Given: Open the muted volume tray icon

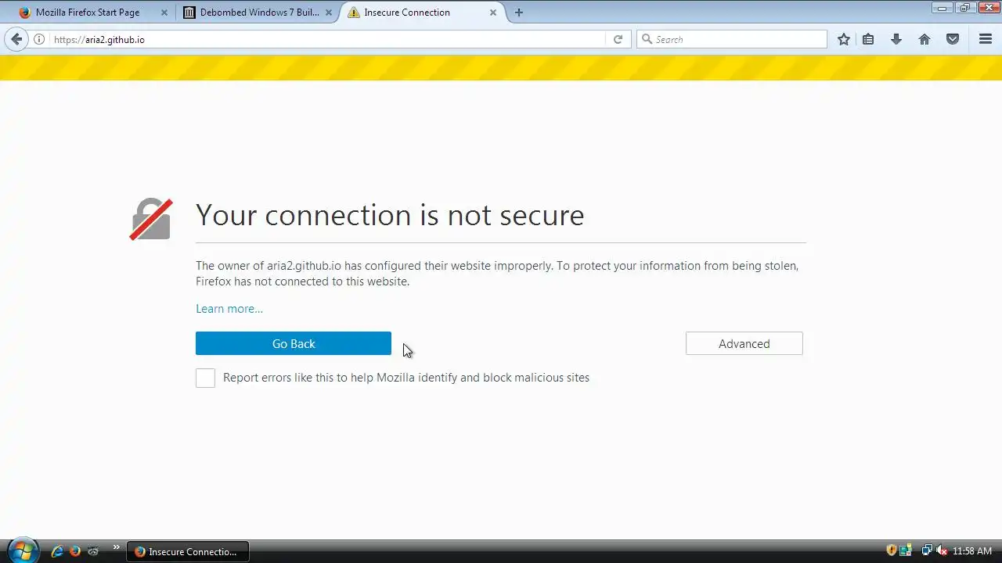Looking at the screenshot, I should 942,550.
